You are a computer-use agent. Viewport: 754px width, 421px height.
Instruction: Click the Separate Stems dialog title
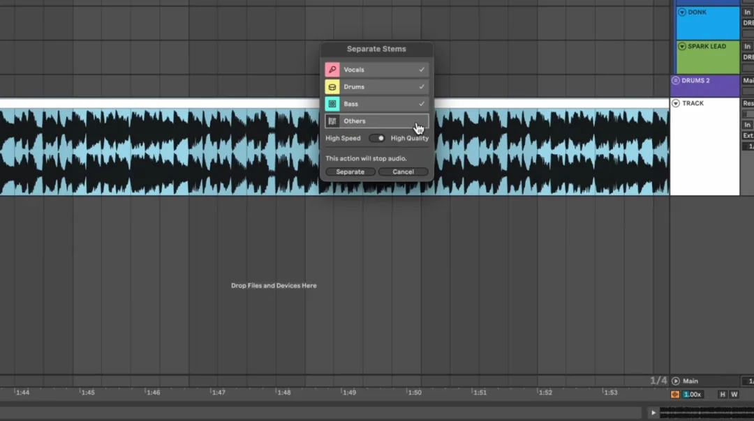click(376, 49)
